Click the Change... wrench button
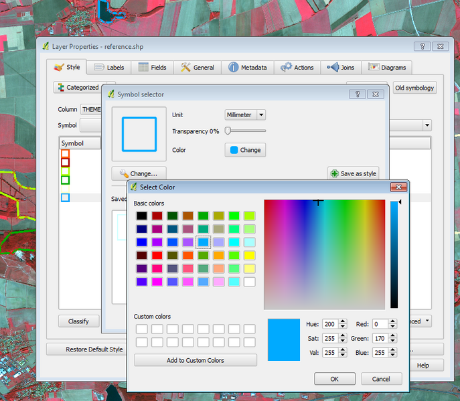Viewport: 460px width, 401px height. click(x=139, y=173)
